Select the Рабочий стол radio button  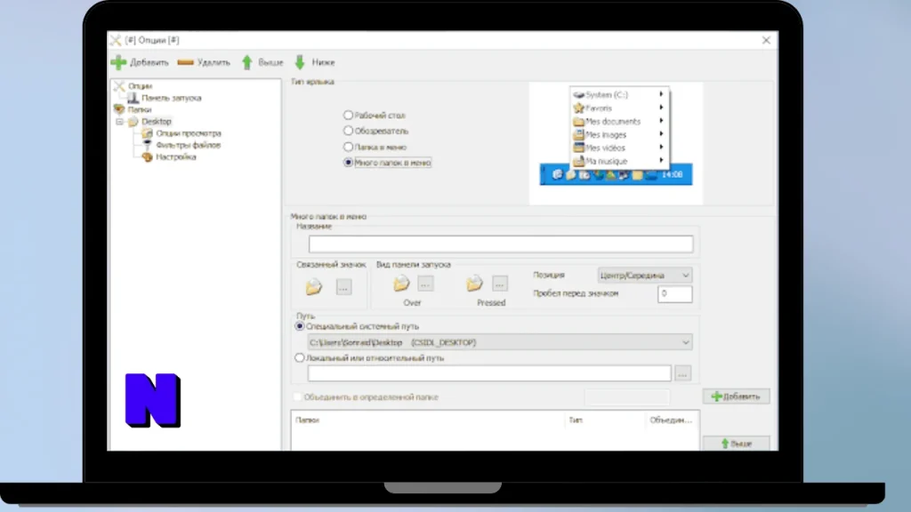(348, 115)
